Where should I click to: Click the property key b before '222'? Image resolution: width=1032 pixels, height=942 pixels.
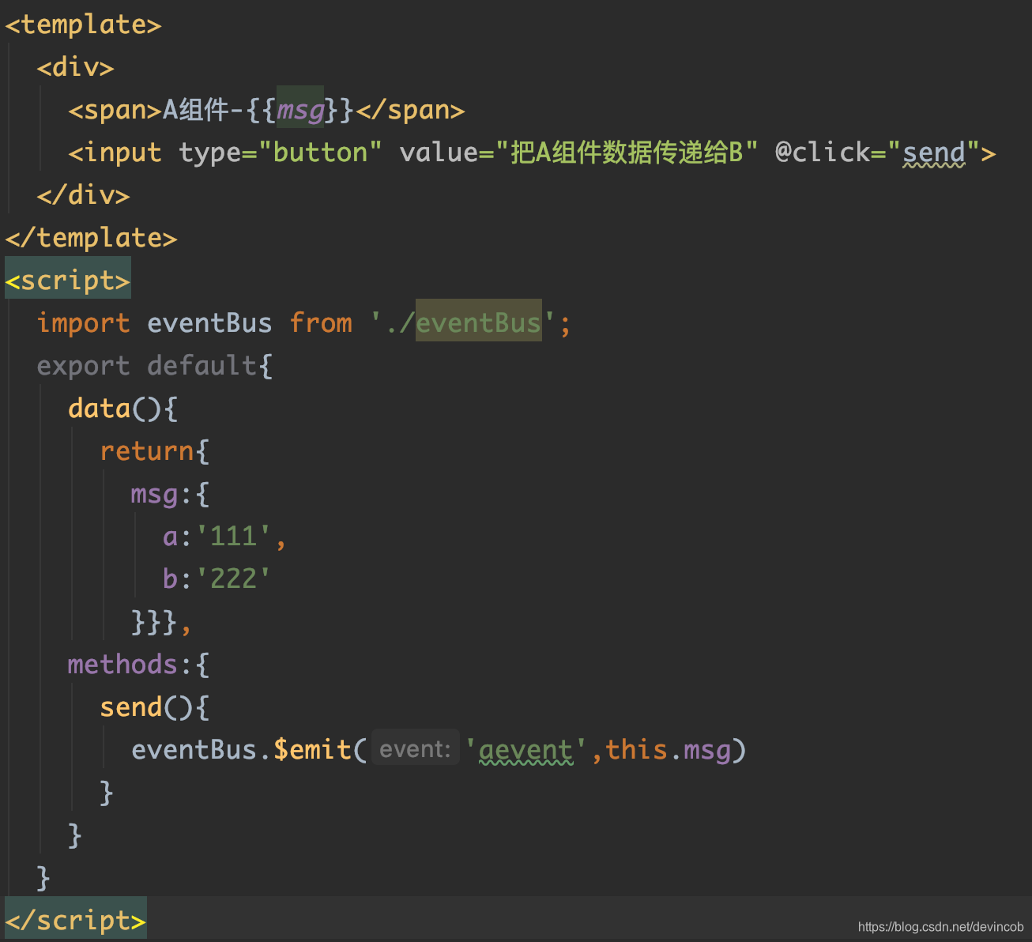point(170,579)
